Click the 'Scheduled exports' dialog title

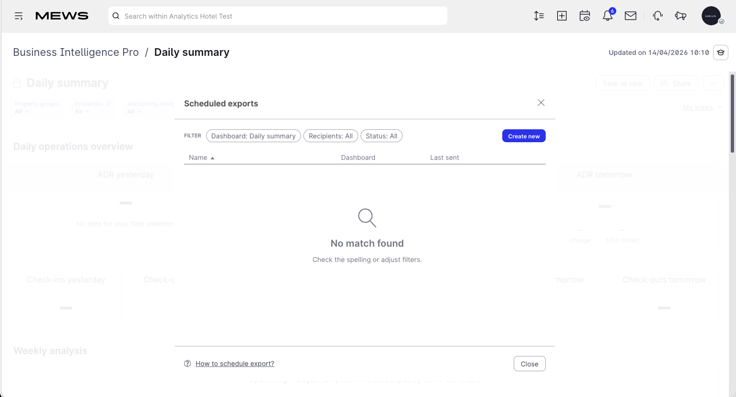(221, 104)
